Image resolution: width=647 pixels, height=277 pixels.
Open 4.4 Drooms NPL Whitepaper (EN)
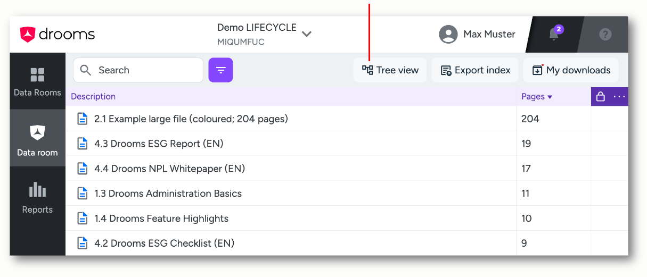click(x=169, y=169)
